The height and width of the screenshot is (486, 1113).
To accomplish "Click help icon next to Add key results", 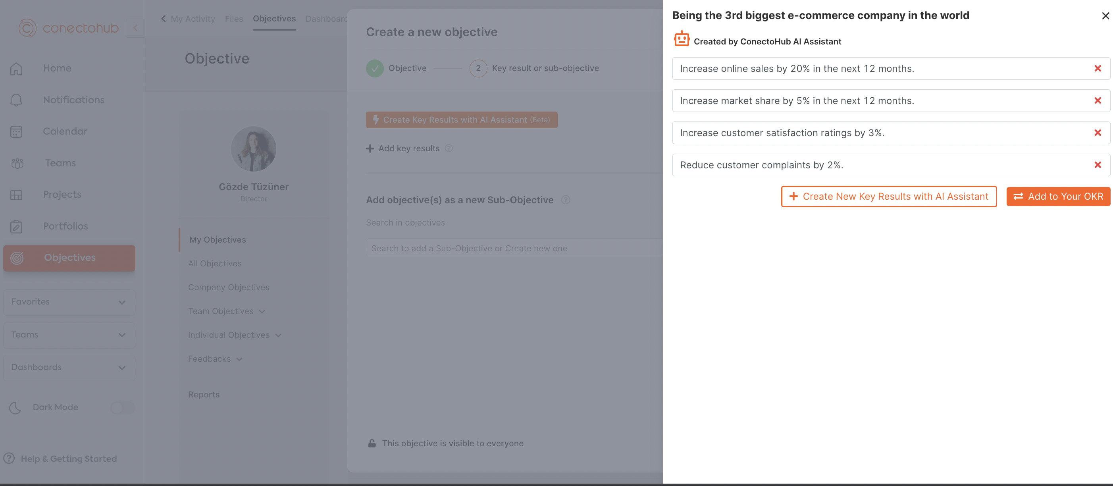I will 449,148.
